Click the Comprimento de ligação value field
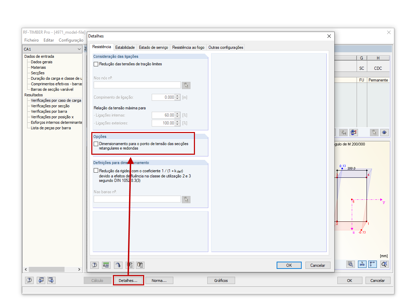 (x=163, y=97)
